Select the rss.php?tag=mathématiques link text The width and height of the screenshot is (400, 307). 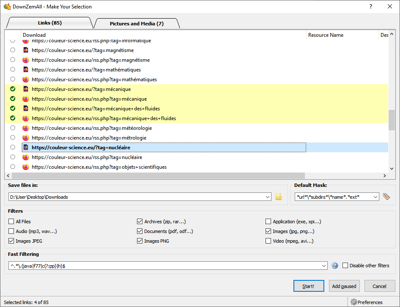point(94,79)
